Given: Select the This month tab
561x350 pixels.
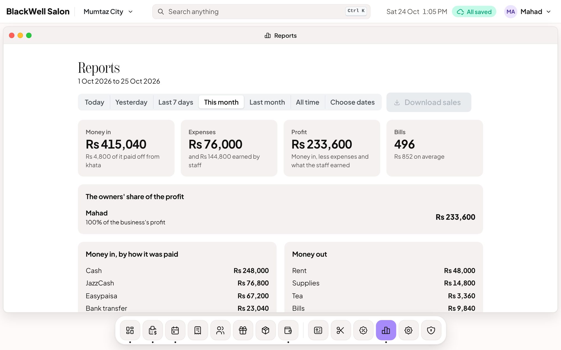Looking at the screenshot, I should (x=221, y=102).
